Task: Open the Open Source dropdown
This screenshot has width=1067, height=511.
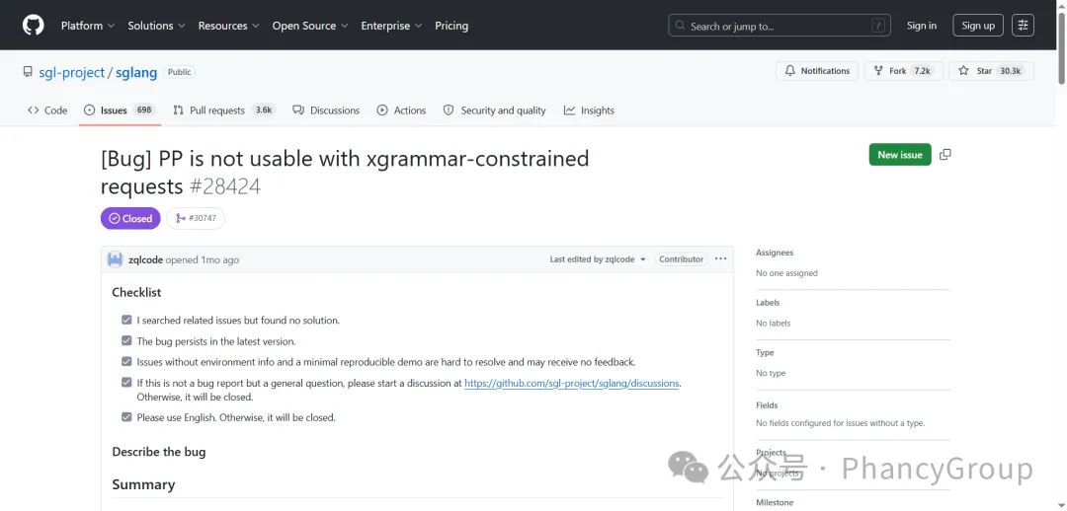Action: [310, 26]
